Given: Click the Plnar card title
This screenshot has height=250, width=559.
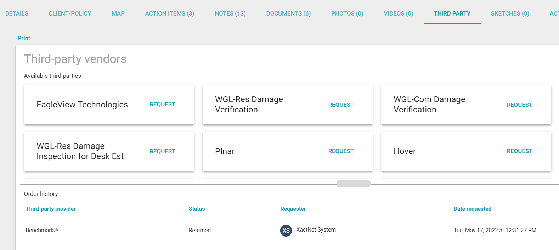Looking at the screenshot, I should click(225, 151).
